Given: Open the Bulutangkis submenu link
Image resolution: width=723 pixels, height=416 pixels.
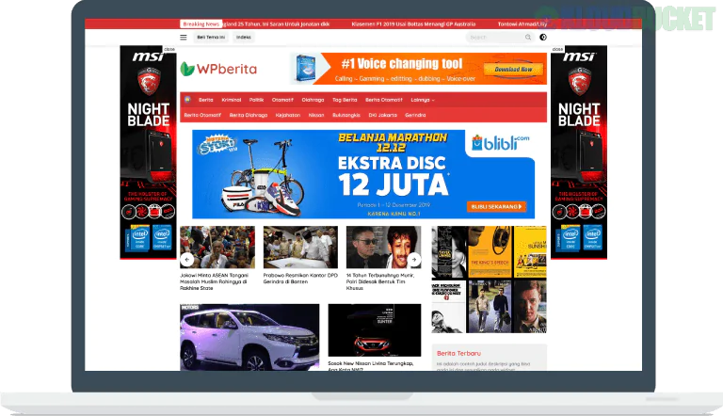Looking at the screenshot, I should click(x=346, y=116).
